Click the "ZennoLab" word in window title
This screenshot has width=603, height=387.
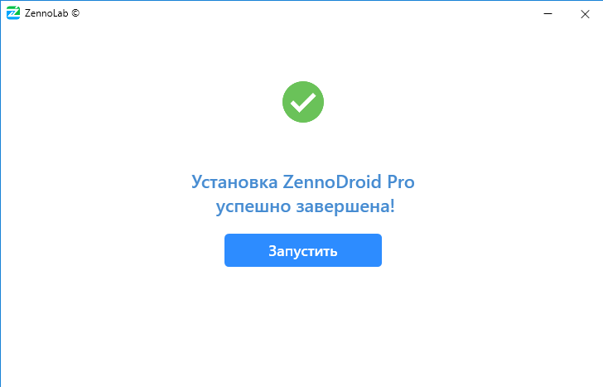coord(46,13)
